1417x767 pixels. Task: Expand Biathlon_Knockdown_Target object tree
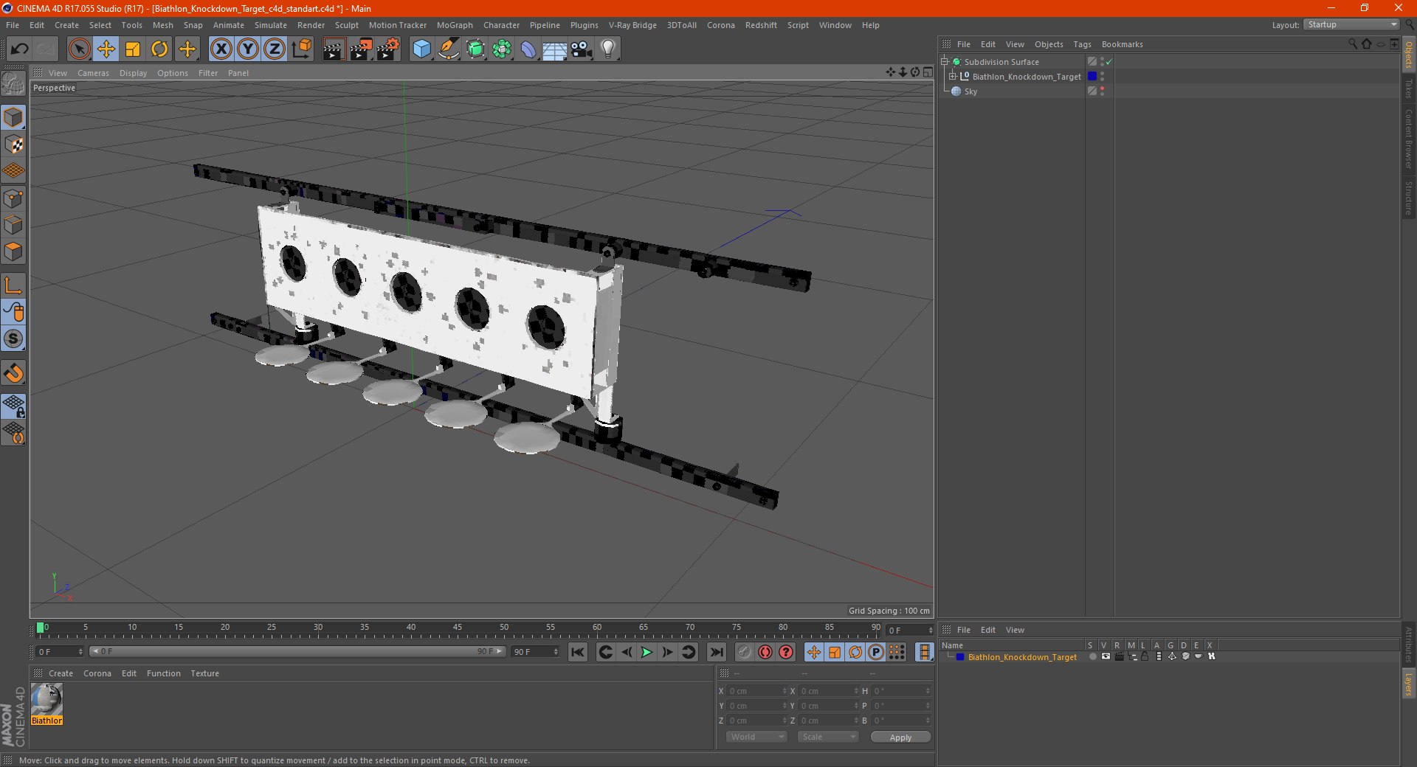coord(953,76)
